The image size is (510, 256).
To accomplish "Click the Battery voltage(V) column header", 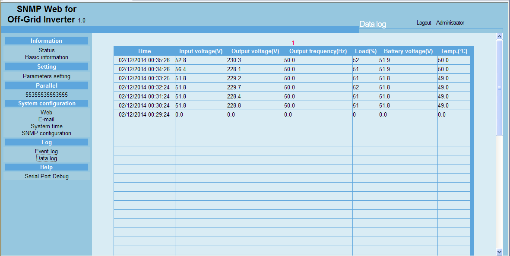I will coord(408,51).
